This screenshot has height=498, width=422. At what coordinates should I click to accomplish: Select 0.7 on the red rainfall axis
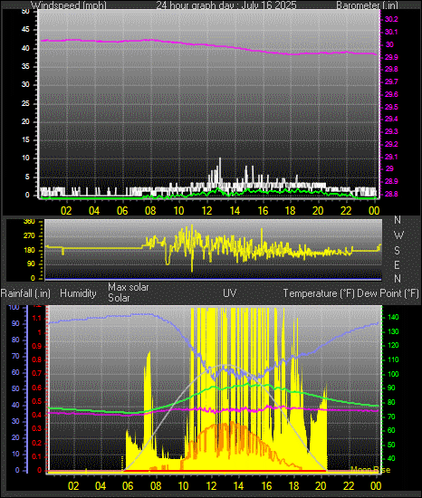(x=37, y=373)
